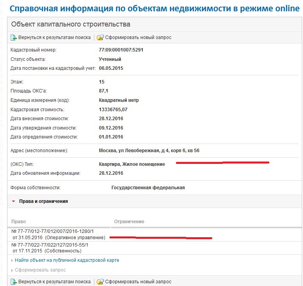Click the top back-to-results arrow icon
303x286 pixels.
pyautogui.click(x=14, y=37)
